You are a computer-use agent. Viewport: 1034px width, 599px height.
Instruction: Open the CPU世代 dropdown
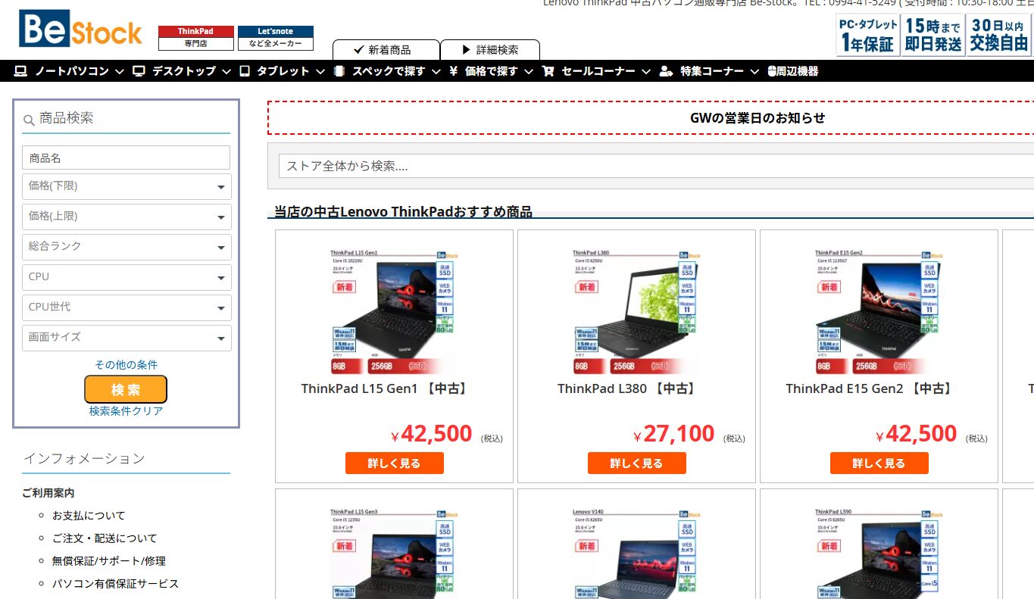pos(127,307)
